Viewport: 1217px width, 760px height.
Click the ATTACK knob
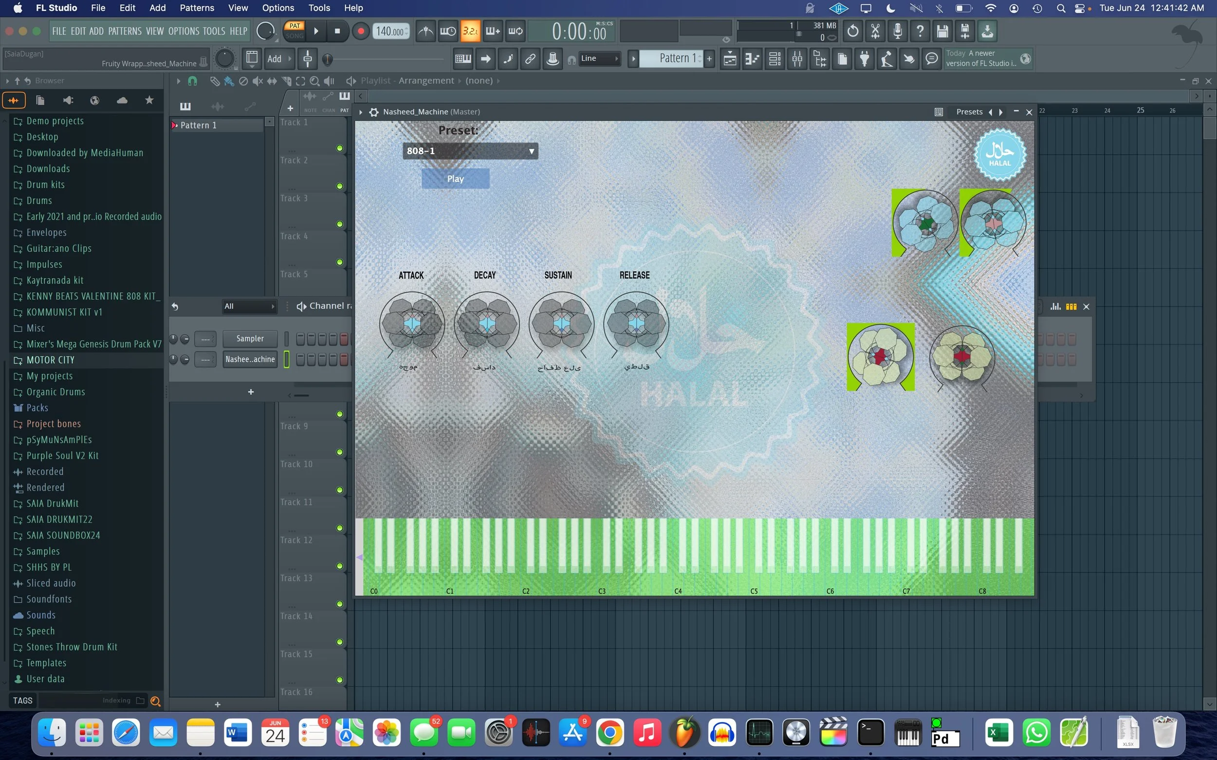(x=412, y=324)
